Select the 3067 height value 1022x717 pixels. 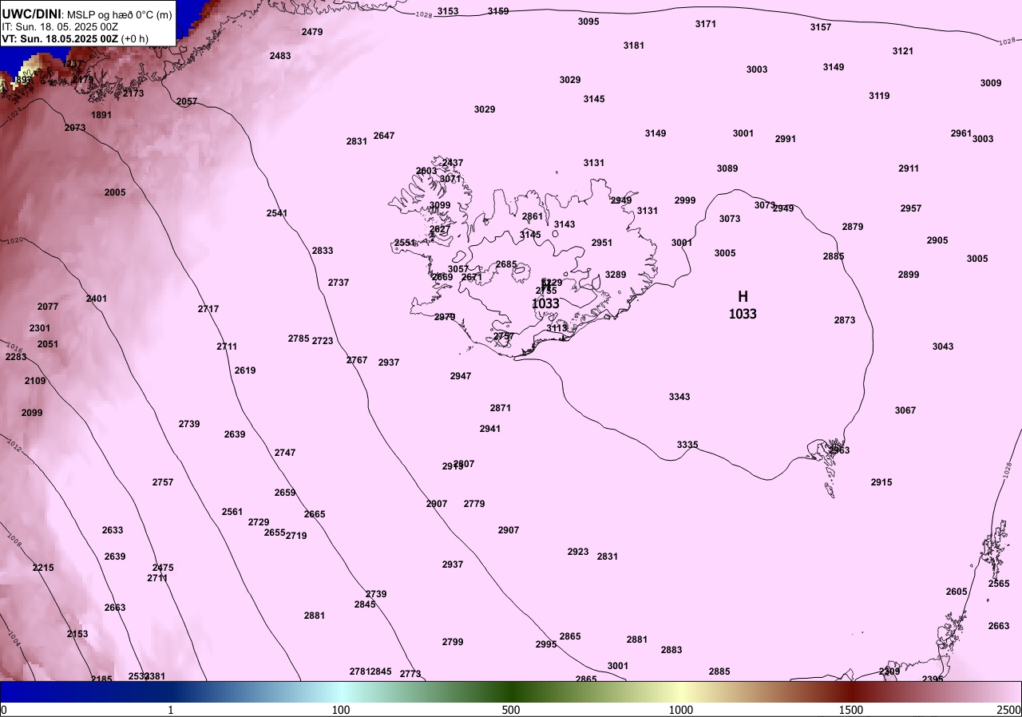point(905,410)
